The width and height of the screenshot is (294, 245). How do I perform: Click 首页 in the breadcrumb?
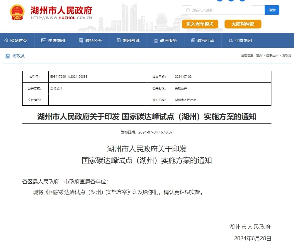click(259, 55)
